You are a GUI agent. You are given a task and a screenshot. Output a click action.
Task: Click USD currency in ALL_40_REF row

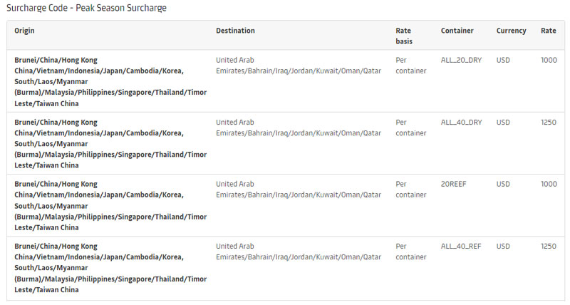click(x=503, y=247)
